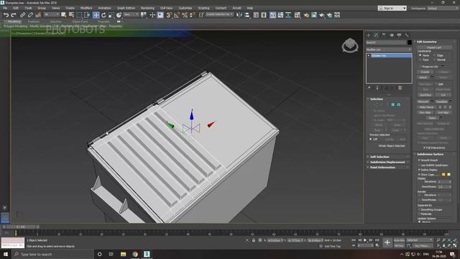
Task: Click the Align tool icon
Action: (x=247, y=15)
